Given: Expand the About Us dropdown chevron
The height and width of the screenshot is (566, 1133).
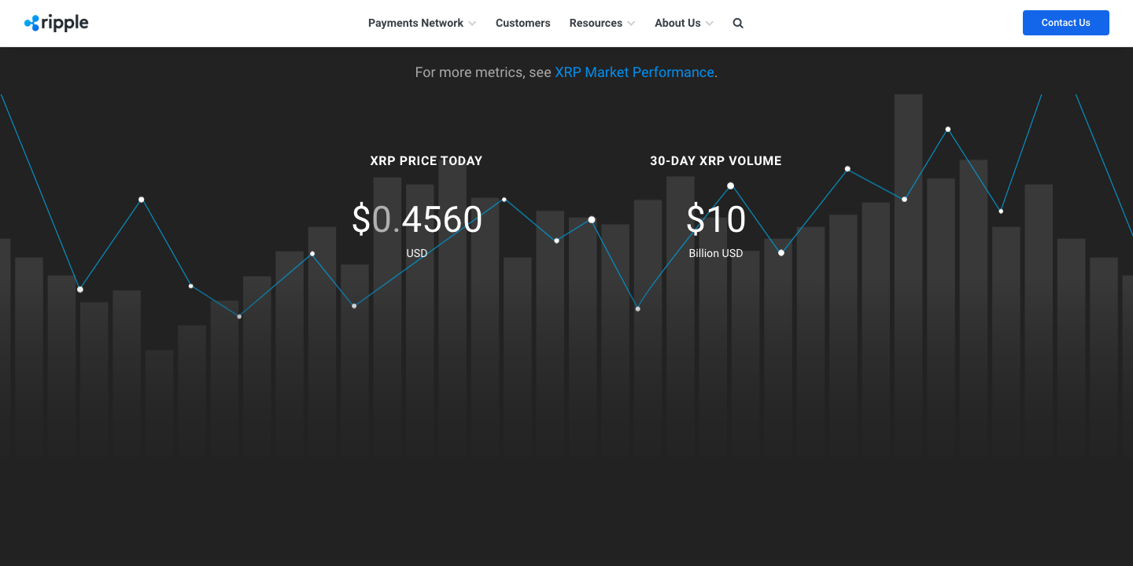Looking at the screenshot, I should [709, 24].
